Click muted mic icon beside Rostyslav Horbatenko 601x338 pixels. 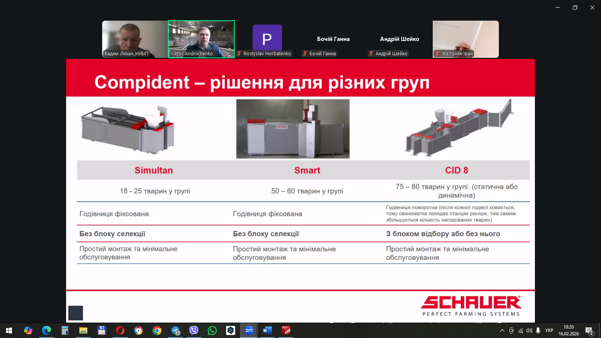pos(239,53)
